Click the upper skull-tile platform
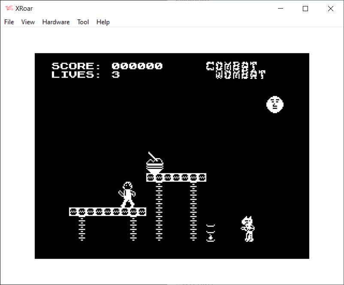Screen dimensions: 344x285 176,177
